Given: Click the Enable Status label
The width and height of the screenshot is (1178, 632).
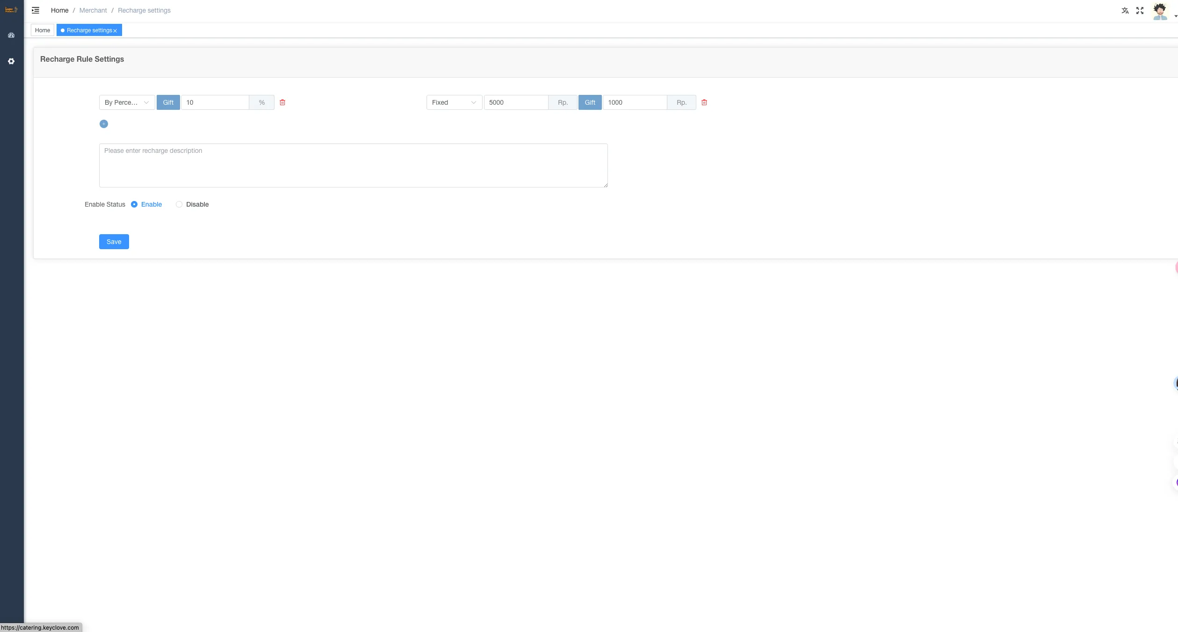Looking at the screenshot, I should [x=105, y=204].
